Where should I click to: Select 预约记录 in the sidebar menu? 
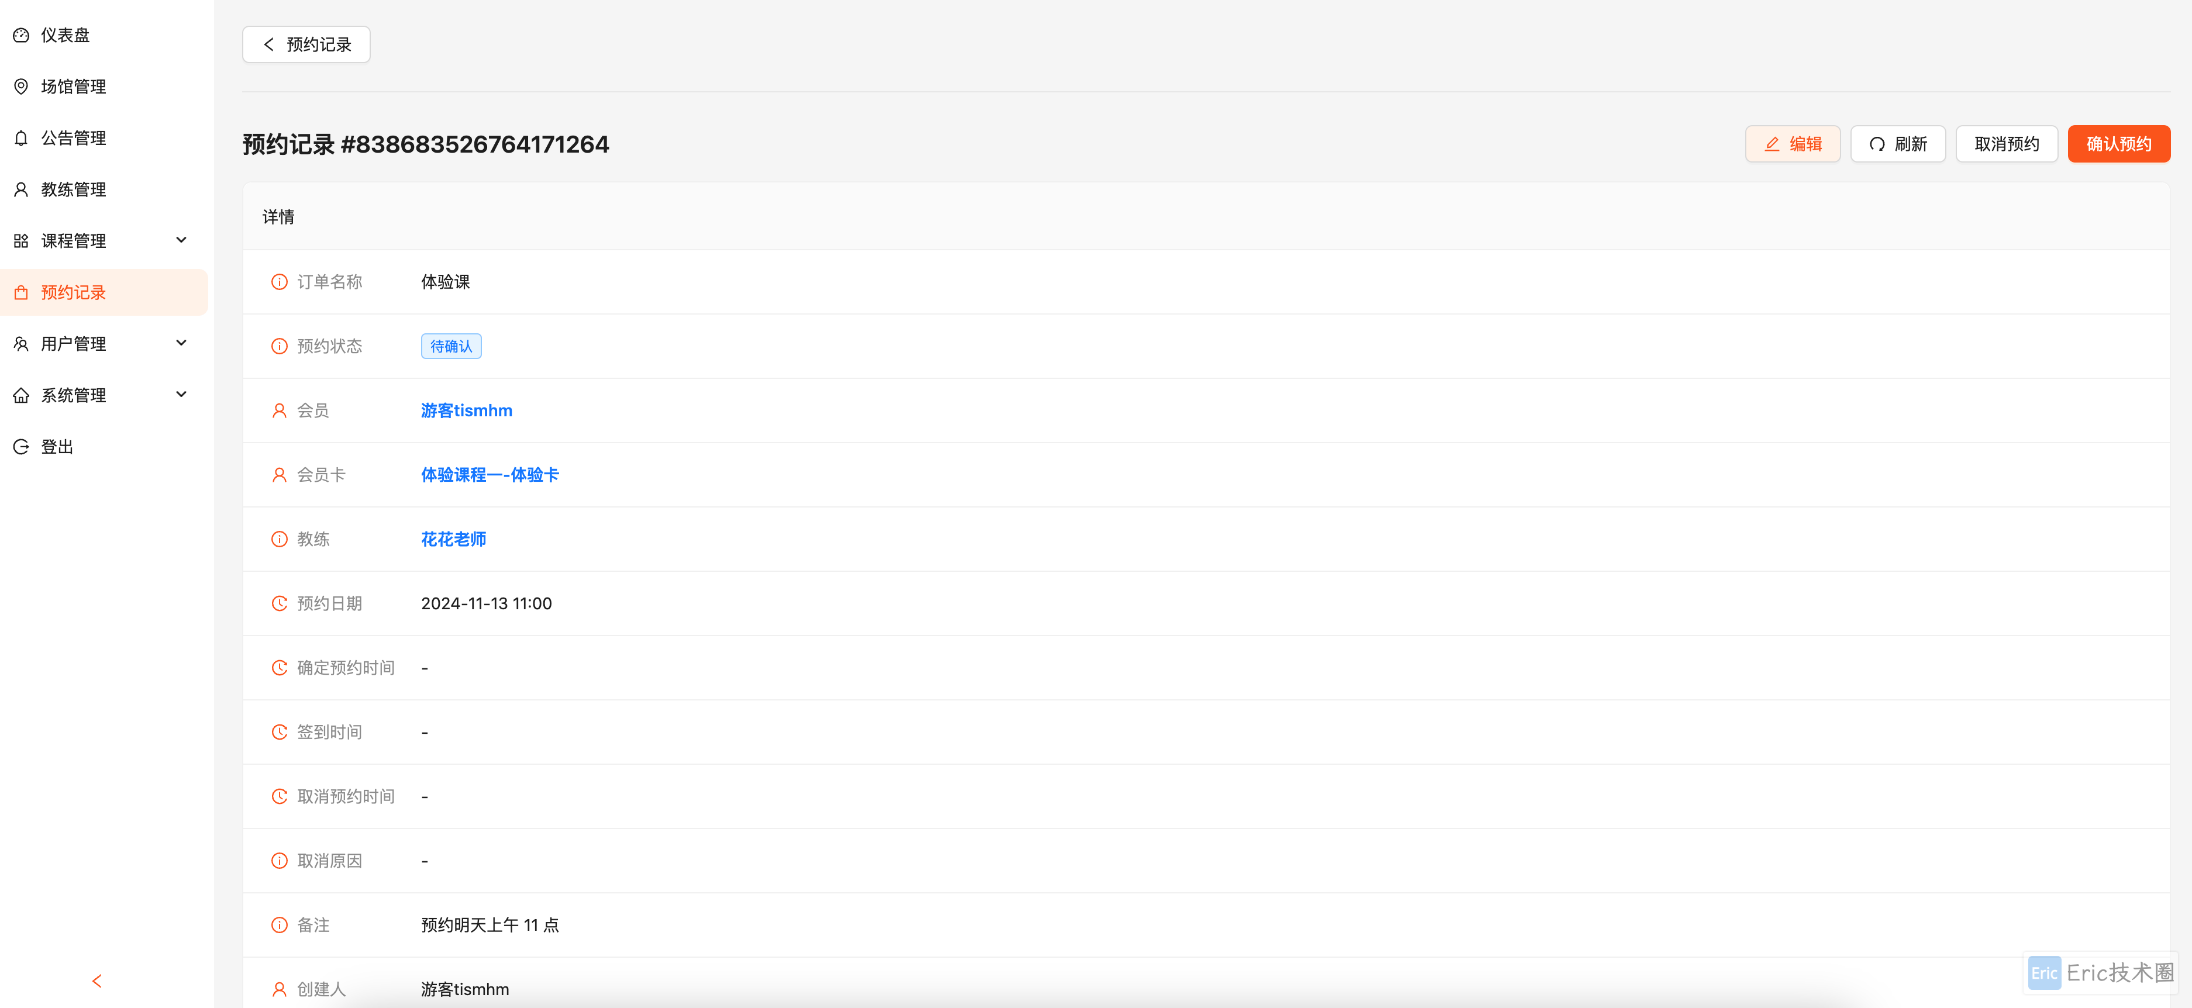(x=104, y=292)
